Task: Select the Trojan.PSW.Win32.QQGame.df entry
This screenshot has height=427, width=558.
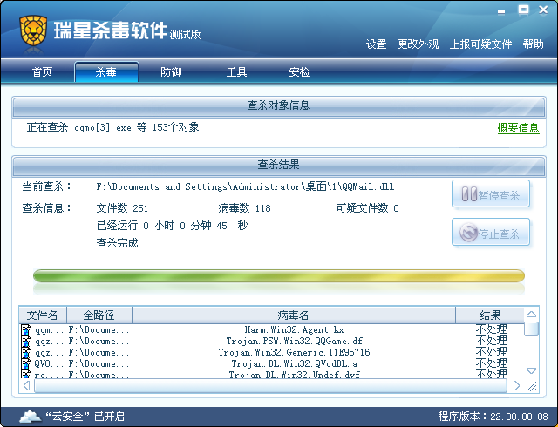Action: (295, 342)
